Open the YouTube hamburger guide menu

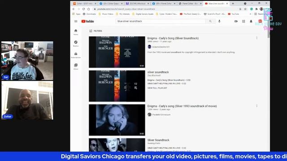pos(76,21)
